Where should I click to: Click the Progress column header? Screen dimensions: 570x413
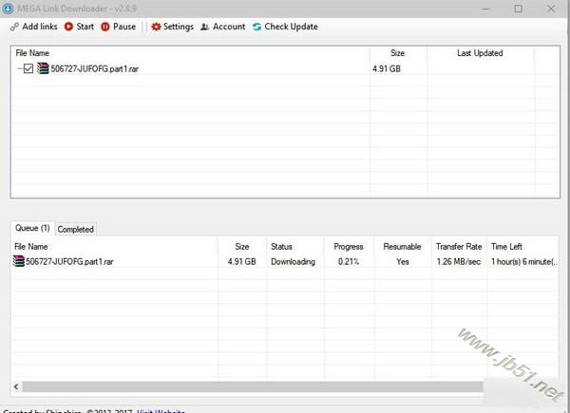pos(349,247)
